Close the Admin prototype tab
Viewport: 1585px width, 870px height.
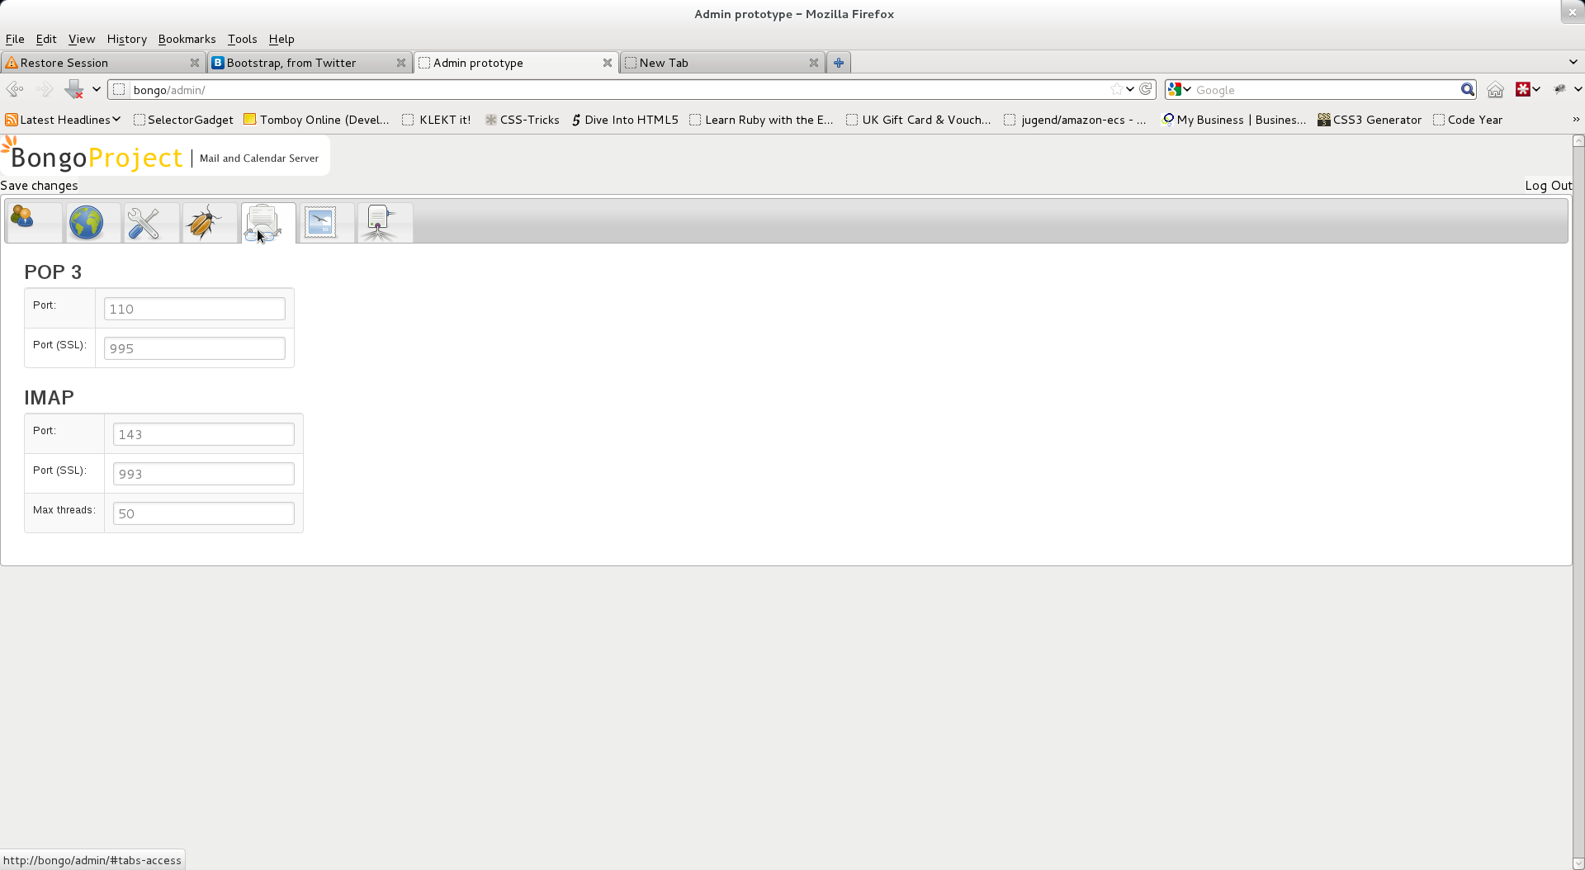(x=608, y=63)
